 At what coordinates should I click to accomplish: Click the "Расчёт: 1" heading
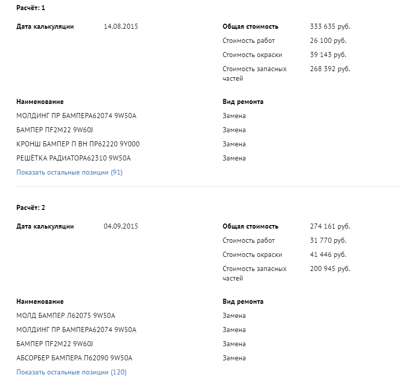click(31, 8)
